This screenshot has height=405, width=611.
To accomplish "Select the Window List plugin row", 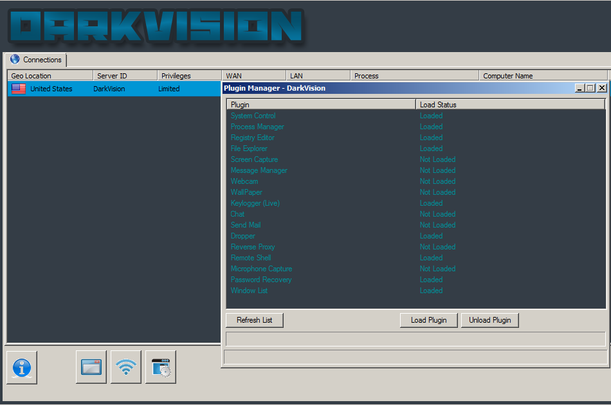I will click(416, 291).
